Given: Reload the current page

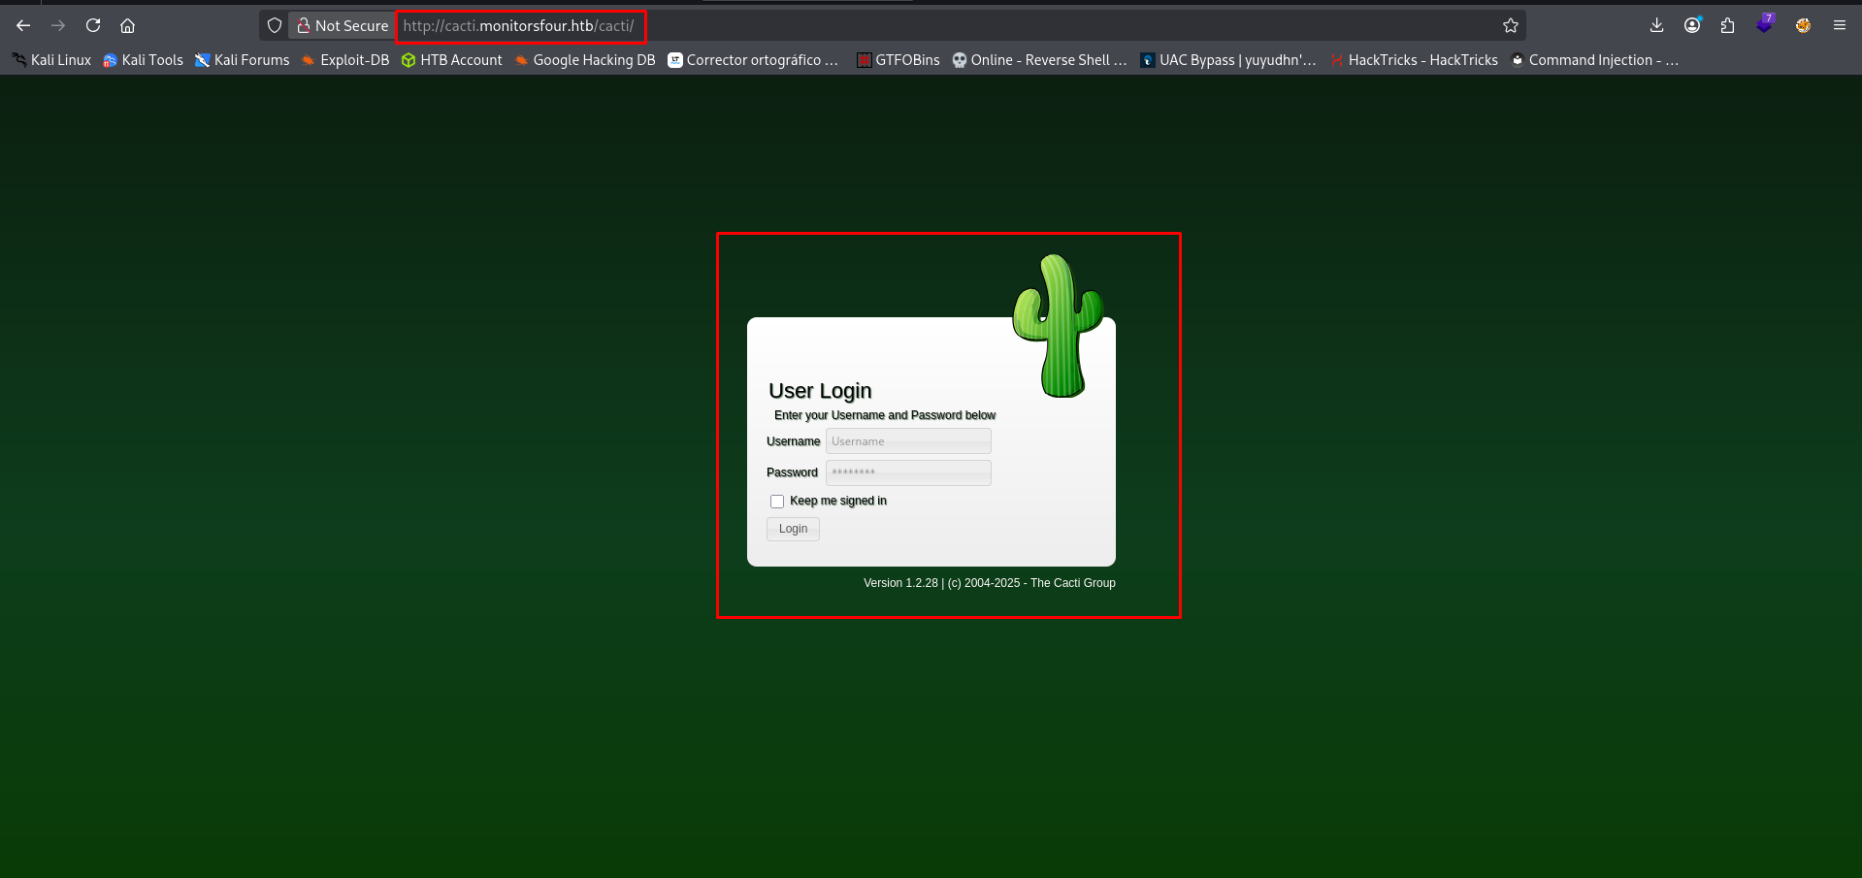Looking at the screenshot, I should [93, 26].
